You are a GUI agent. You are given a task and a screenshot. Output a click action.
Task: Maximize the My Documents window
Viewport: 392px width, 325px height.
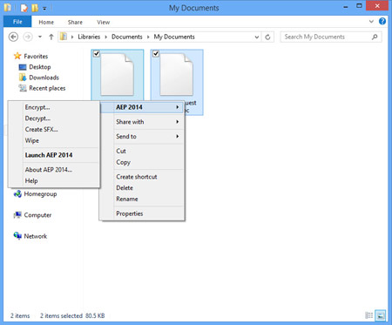coord(359,6)
